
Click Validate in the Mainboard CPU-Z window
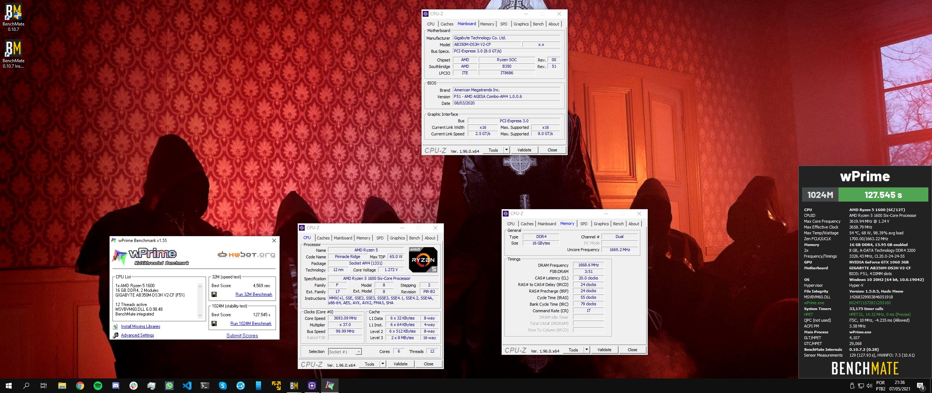click(x=524, y=150)
